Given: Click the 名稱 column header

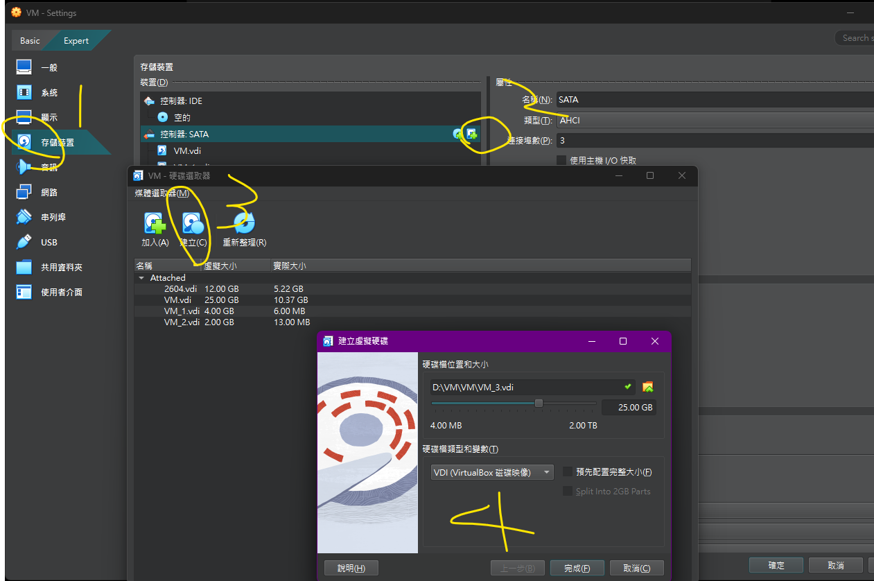Looking at the screenshot, I should coord(167,266).
